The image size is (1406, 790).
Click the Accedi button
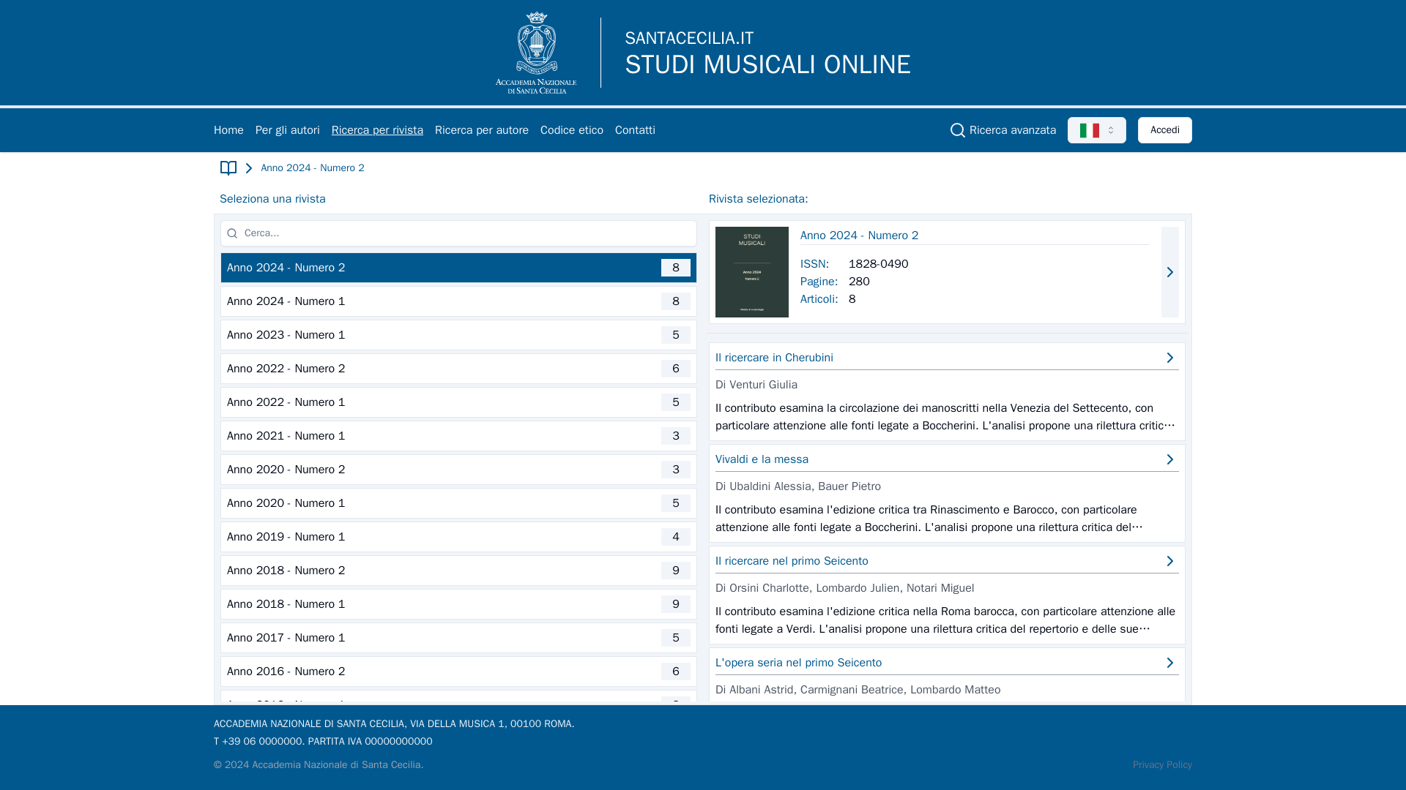click(1164, 130)
